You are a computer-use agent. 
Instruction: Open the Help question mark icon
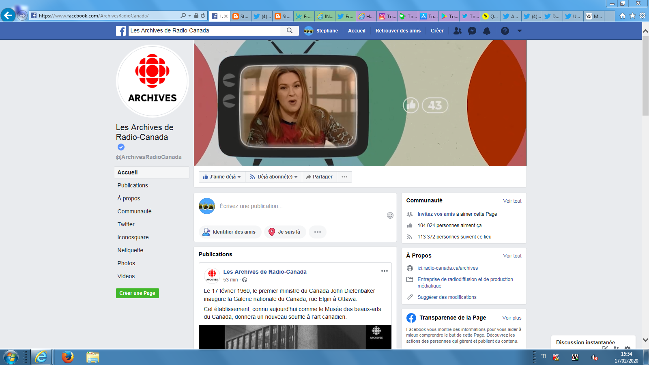(505, 31)
